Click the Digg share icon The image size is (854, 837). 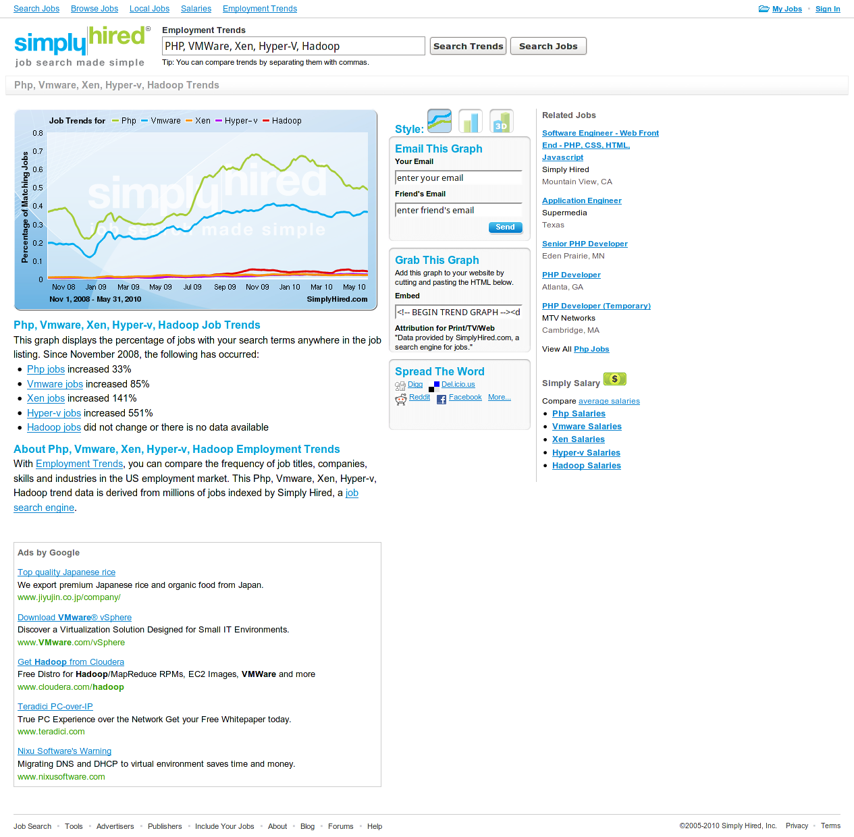coord(400,385)
